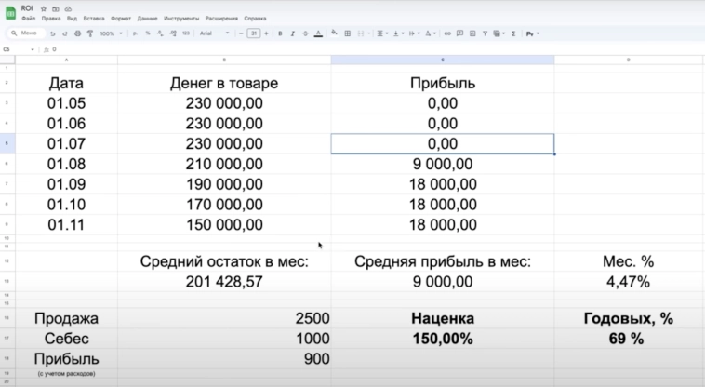Apply percent format button
705x387 pixels.
click(x=148, y=33)
